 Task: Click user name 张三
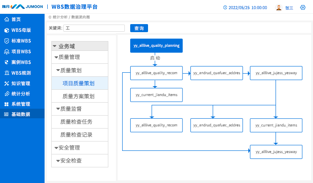click(x=289, y=8)
